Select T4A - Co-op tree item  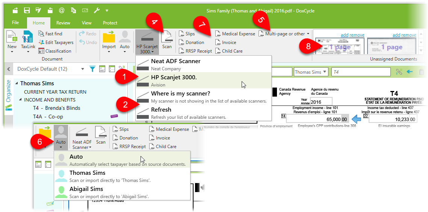[48, 117]
